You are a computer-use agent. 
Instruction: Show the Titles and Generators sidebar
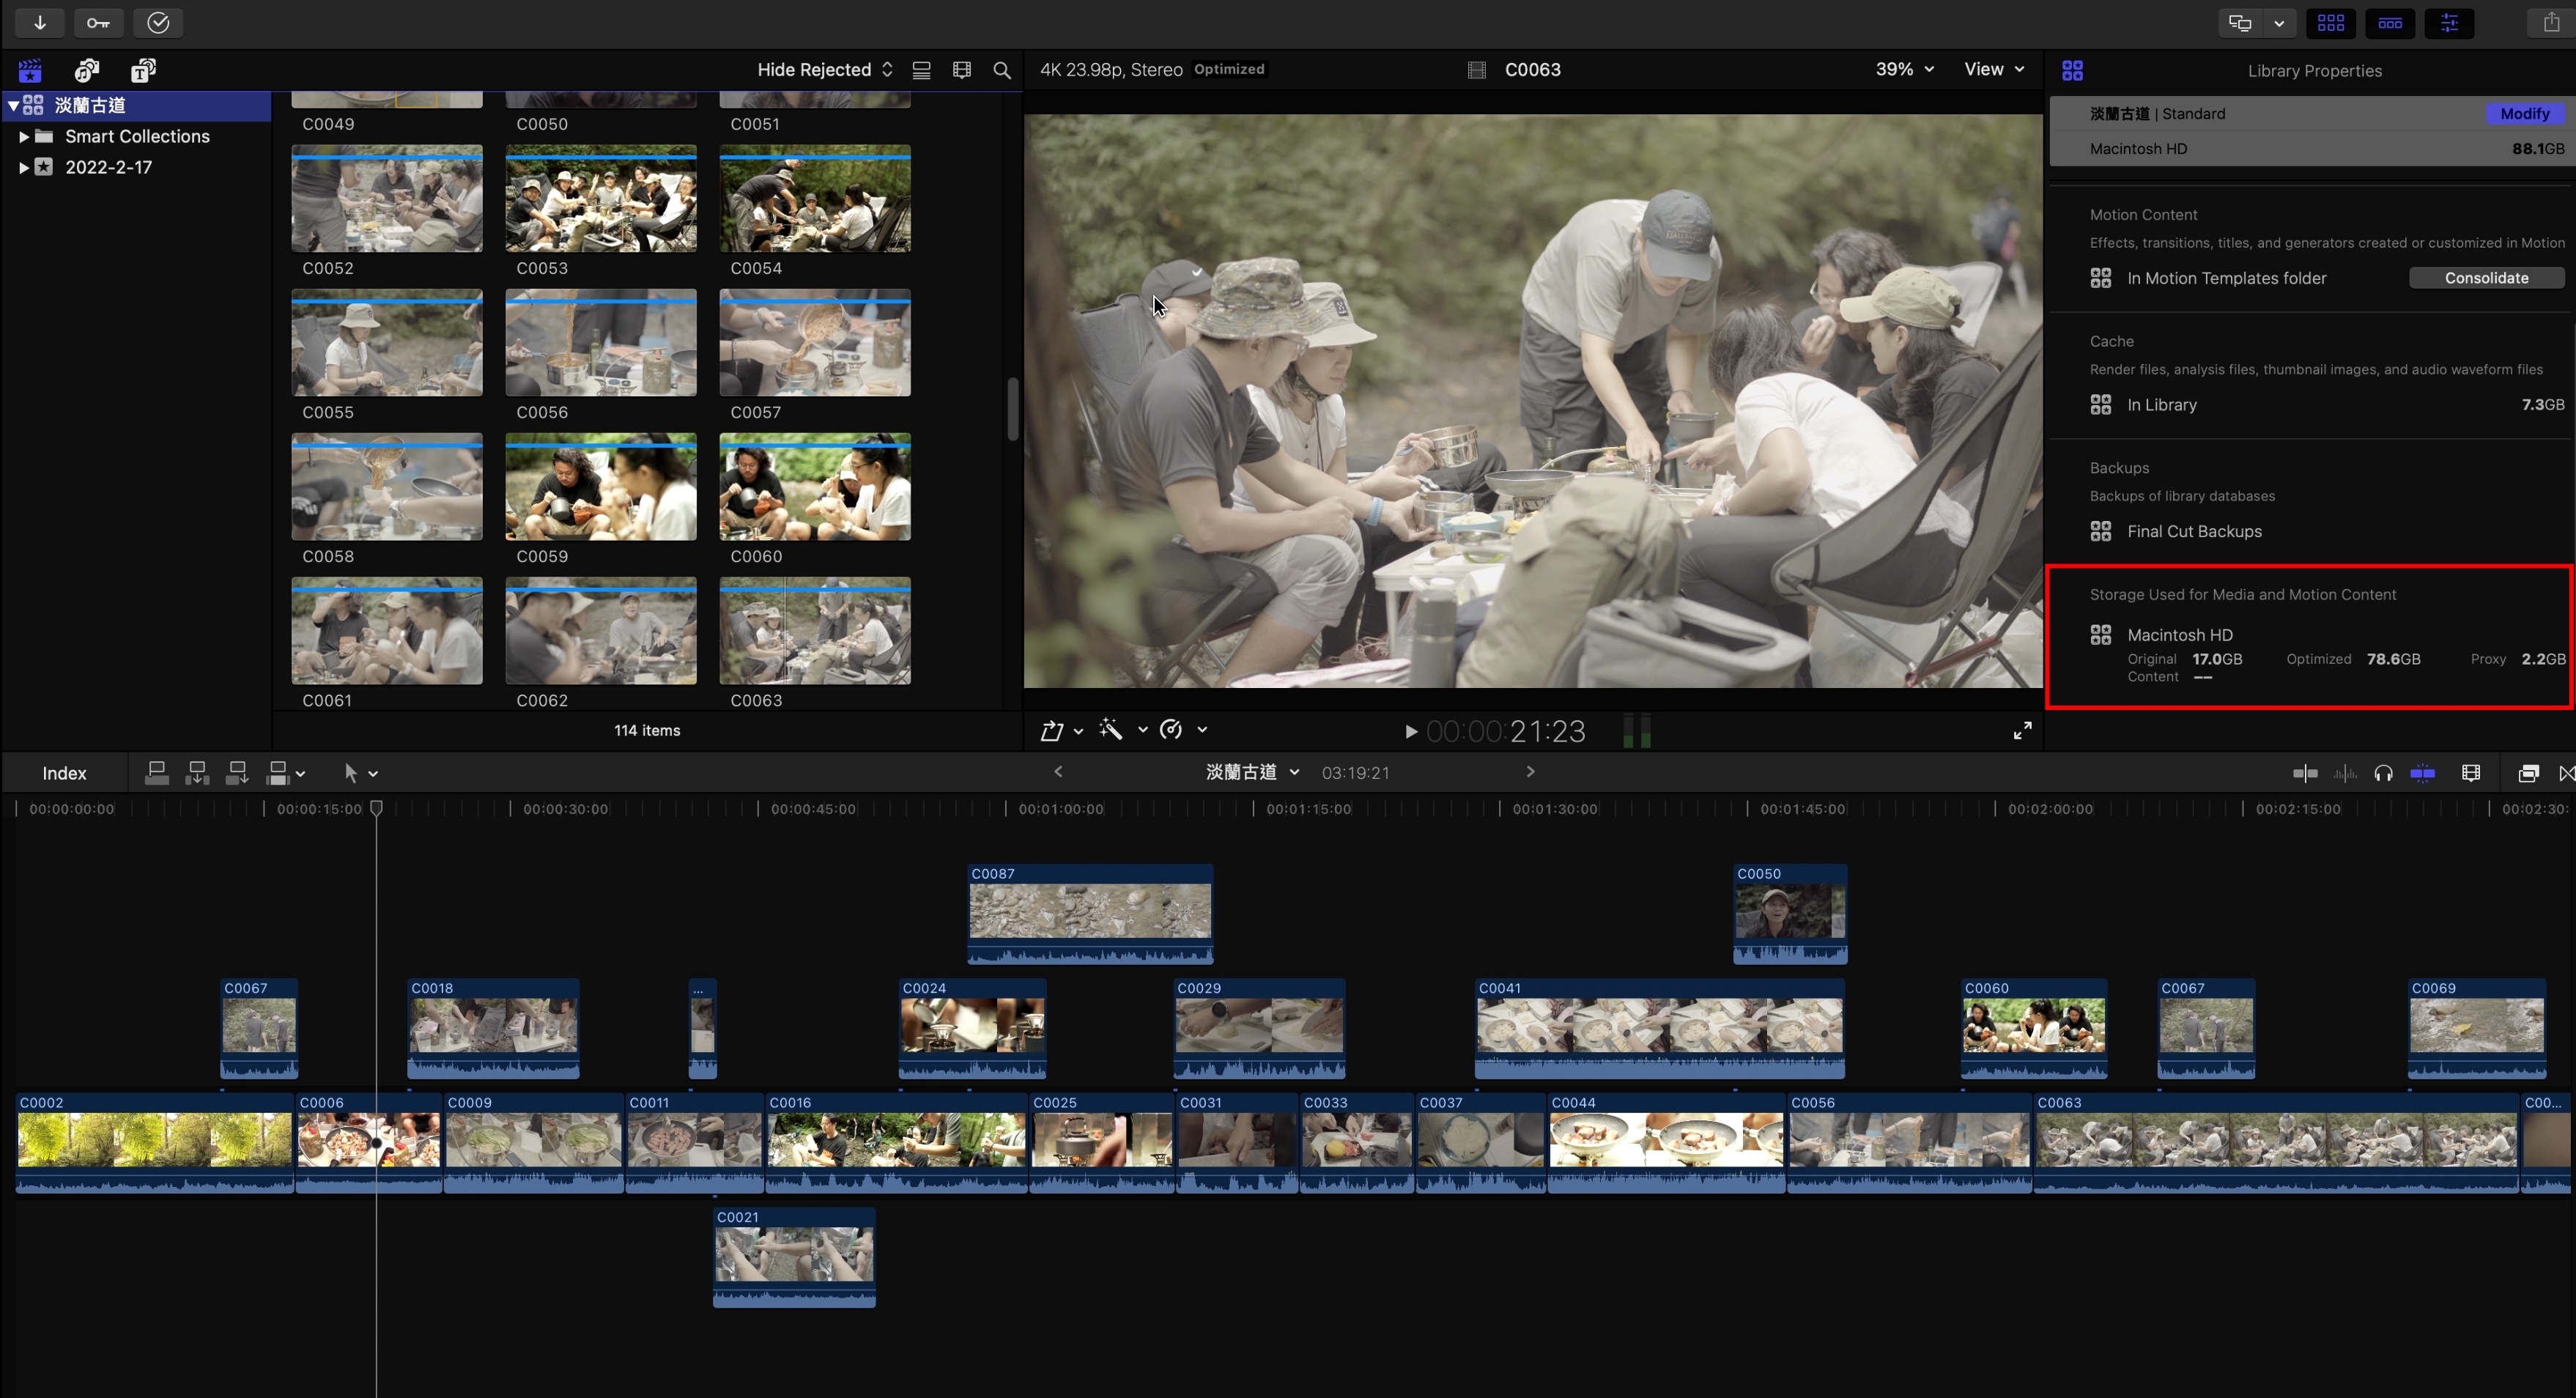pos(143,70)
